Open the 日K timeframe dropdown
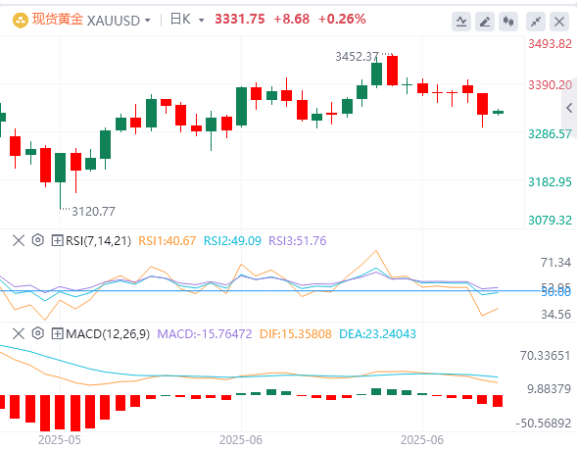 pyautogui.click(x=187, y=20)
